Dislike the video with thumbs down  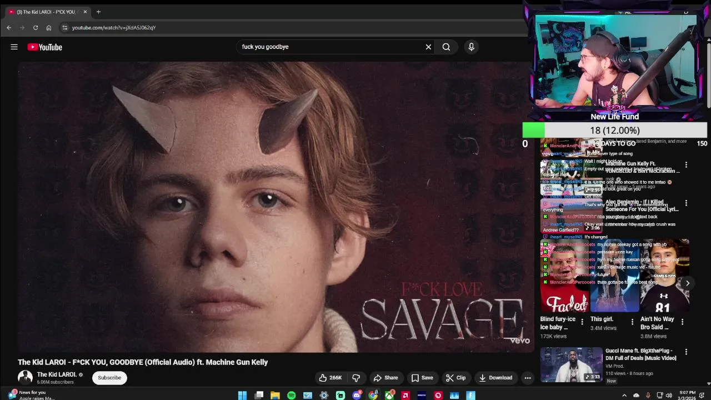tap(356, 378)
